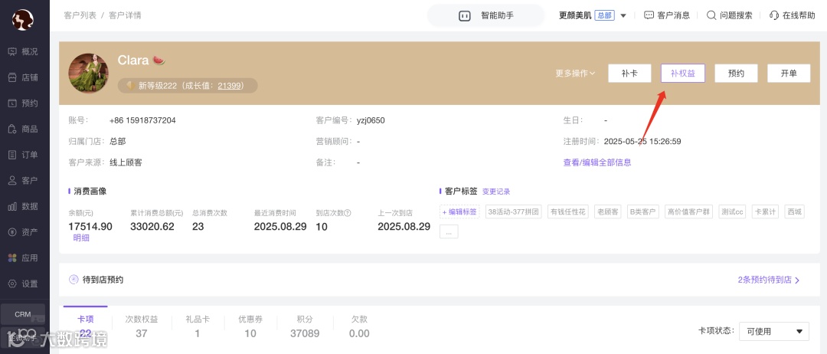
Task: Open the 设置 settings sidebar icon
Action: point(12,284)
